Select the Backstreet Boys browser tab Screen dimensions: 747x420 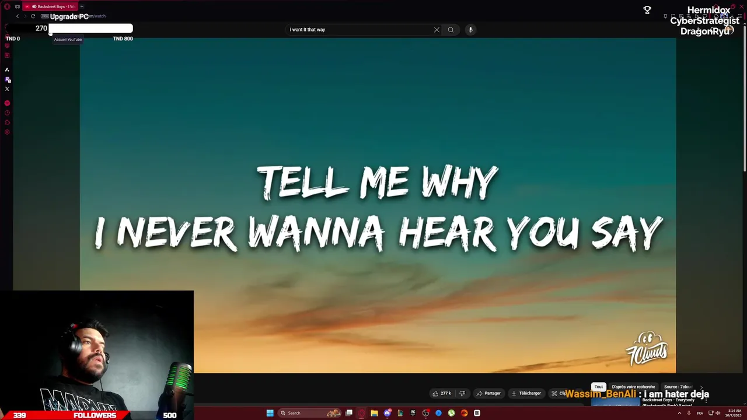[50, 6]
